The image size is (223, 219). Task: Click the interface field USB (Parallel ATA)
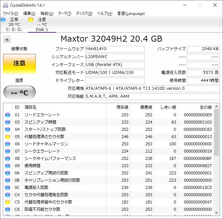pos(115,65)
